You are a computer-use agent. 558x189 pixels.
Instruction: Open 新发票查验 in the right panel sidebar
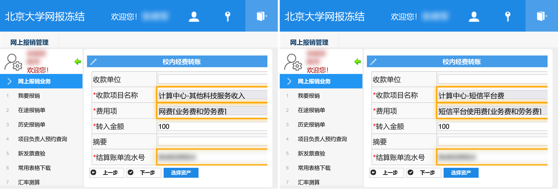tap(311, 153)
